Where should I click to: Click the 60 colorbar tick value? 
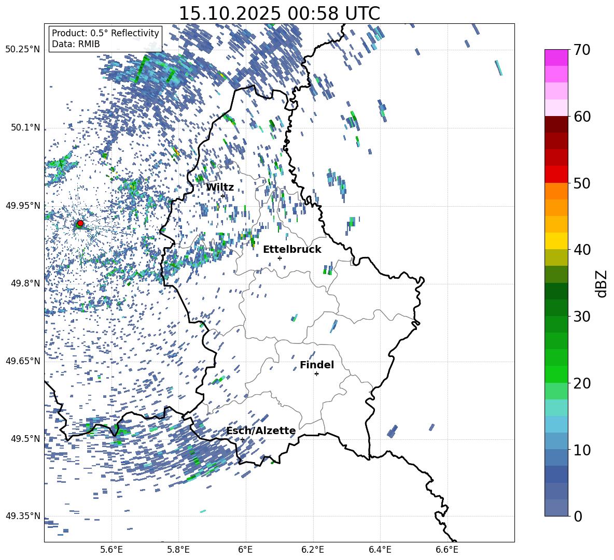(x=582, y=117)
